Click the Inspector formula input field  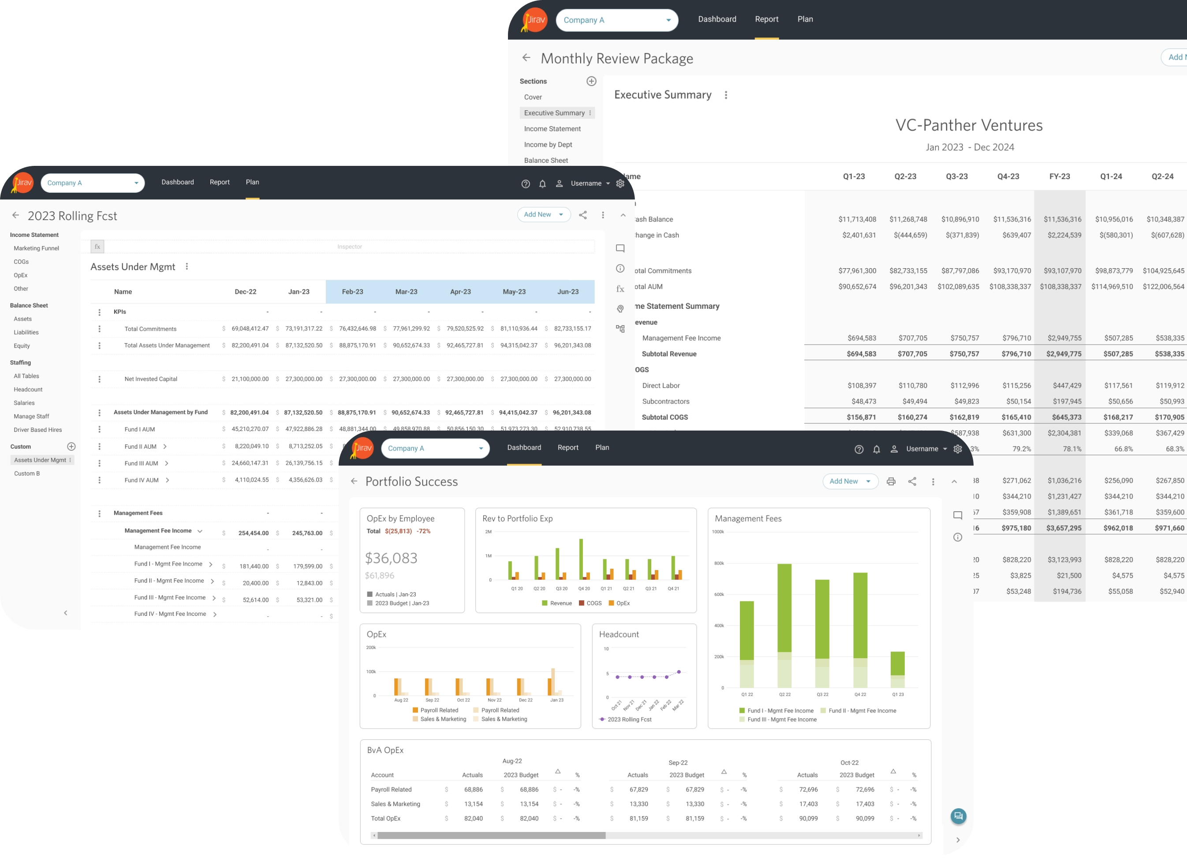click(350, 247)
